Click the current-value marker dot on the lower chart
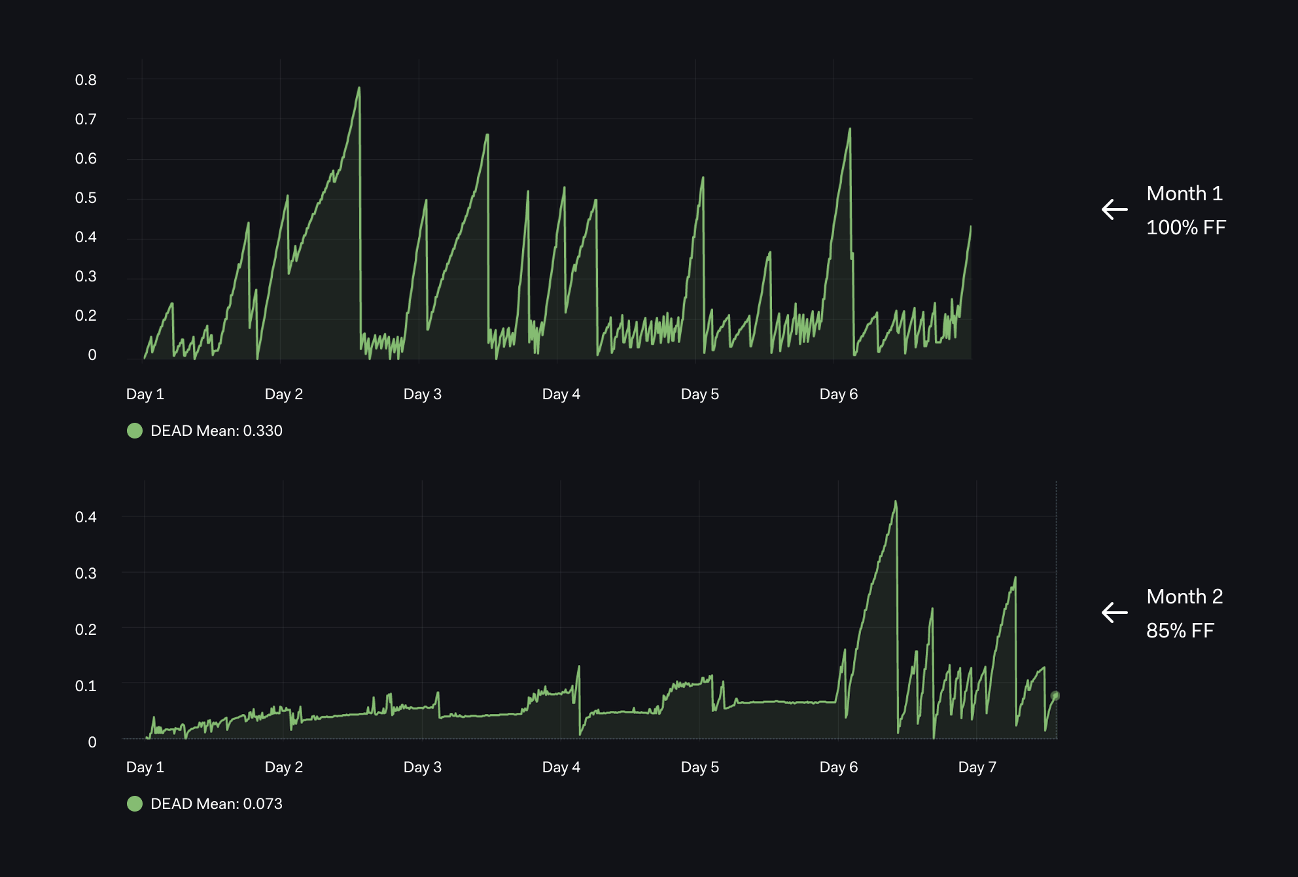 tap(1055, 696)
